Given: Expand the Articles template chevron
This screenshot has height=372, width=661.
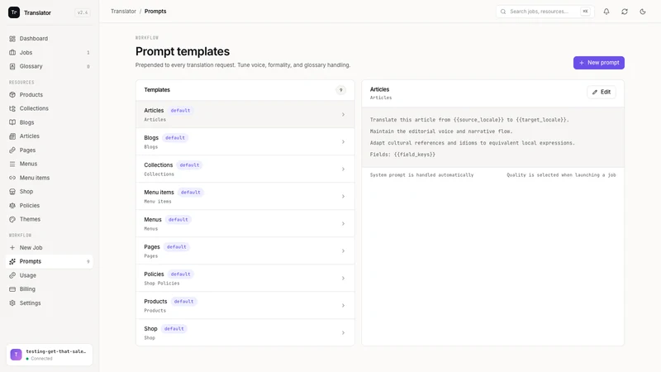Looking at the screenshot, I should pyautogui.click(x=343, y=114).
